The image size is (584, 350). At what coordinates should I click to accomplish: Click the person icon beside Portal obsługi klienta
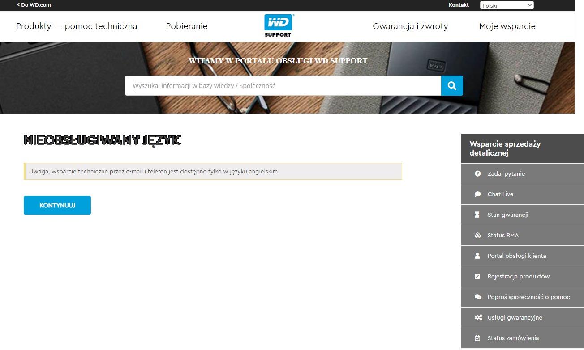click(477, 256)
